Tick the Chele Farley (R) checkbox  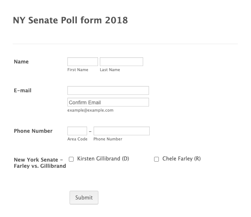(157, 159)
